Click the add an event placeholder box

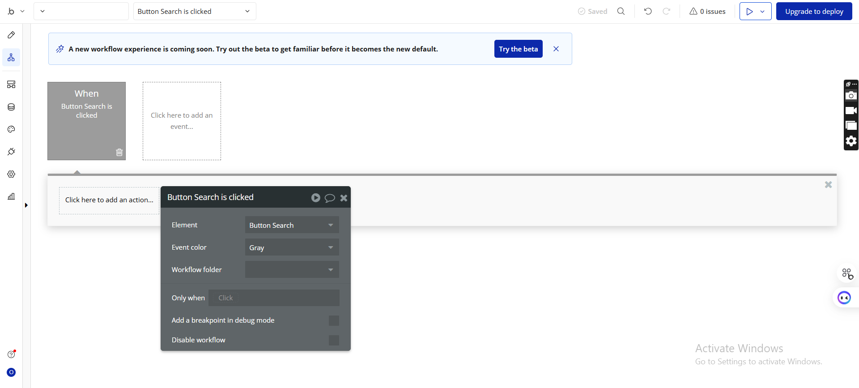182,121
